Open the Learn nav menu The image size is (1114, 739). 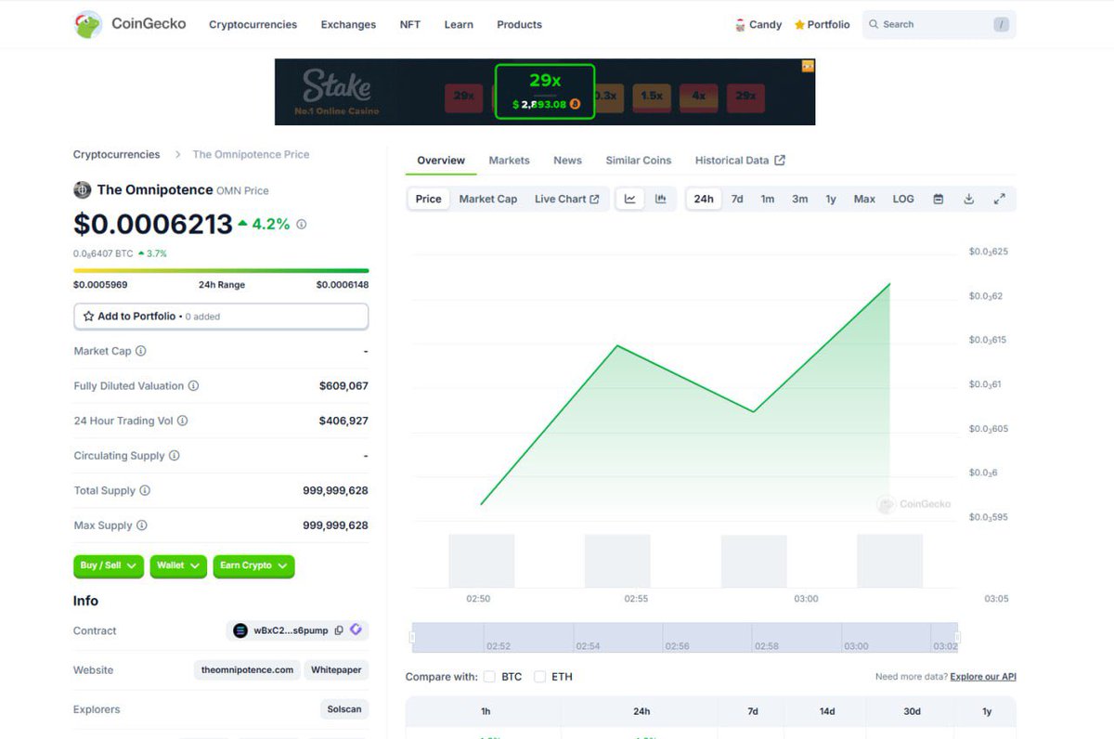coord(459,25)
